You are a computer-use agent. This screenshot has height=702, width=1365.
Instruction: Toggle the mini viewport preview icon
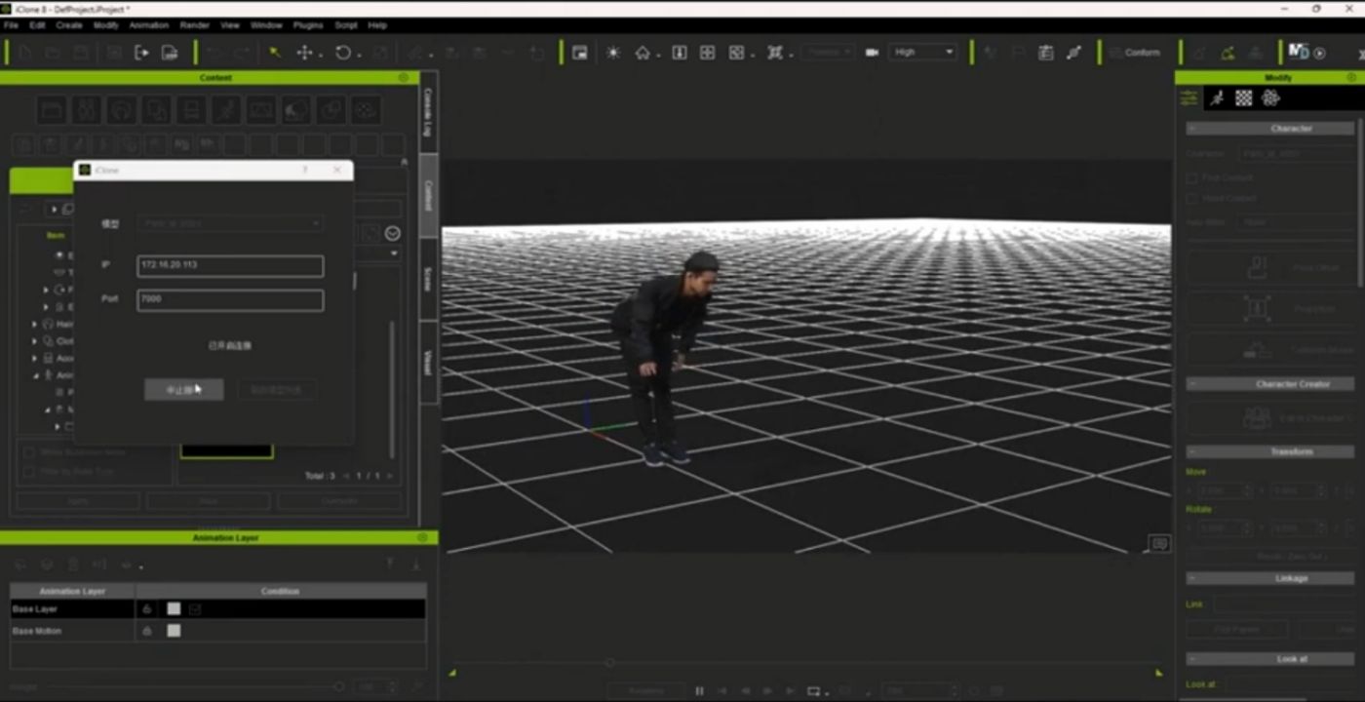pos(580,53)
